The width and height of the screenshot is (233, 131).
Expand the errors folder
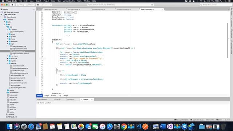tap(8, 34)
